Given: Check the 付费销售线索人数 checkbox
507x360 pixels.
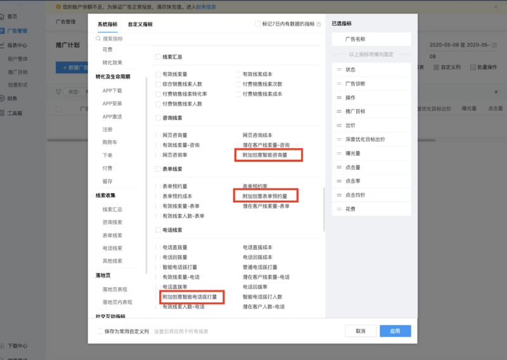Looking at the screenshot, I should click(158, 104).
